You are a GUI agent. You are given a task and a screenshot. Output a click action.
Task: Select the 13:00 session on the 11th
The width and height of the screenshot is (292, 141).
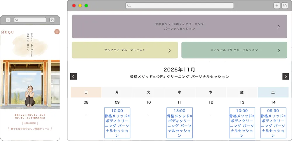pos(180,123)
